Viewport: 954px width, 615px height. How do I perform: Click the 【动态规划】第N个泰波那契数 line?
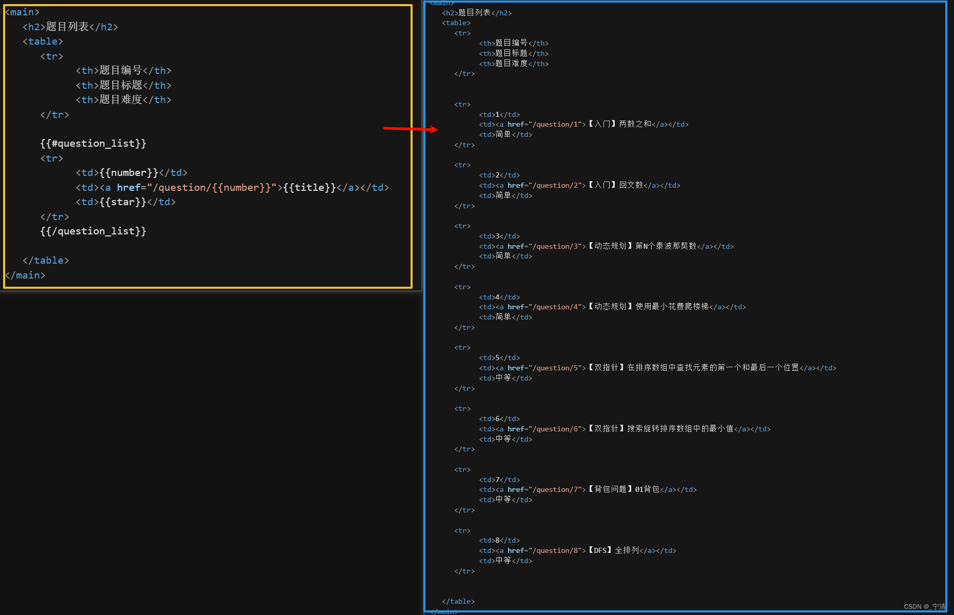click(606, 247)
